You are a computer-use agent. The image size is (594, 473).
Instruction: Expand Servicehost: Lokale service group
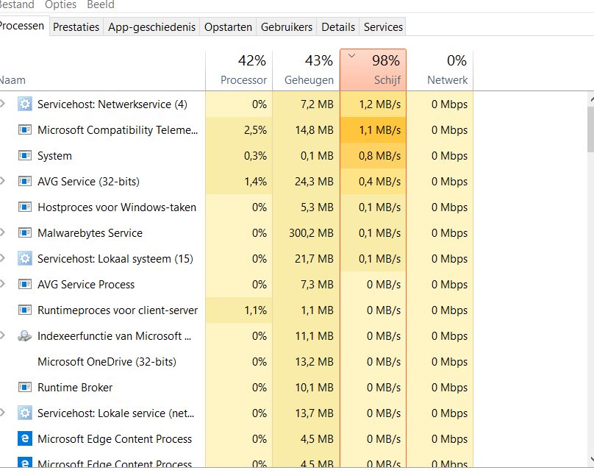[x=3, y=413]
